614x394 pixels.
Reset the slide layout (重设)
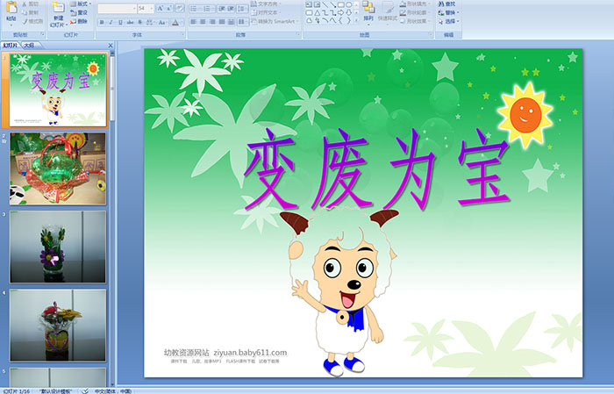(x=79, y=12)
